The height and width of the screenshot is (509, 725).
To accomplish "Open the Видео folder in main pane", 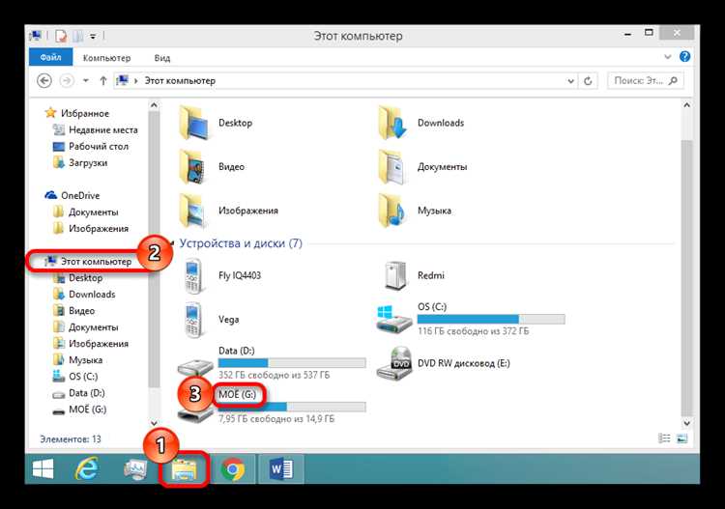I will 193,167.
